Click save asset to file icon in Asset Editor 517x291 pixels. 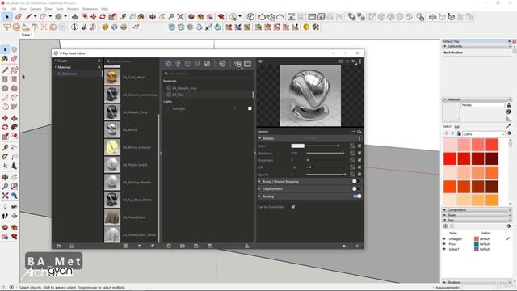195,246
